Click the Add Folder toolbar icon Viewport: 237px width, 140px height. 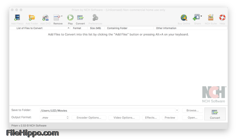point(32,17)
